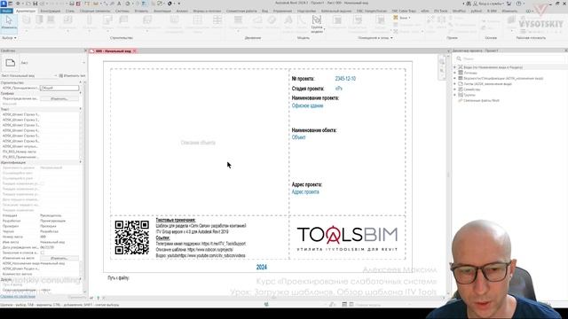Screen dimensions: 568x319
Task: Open the Справка по свойствам link
Action: pyautogui.click(x=18, y=297)
